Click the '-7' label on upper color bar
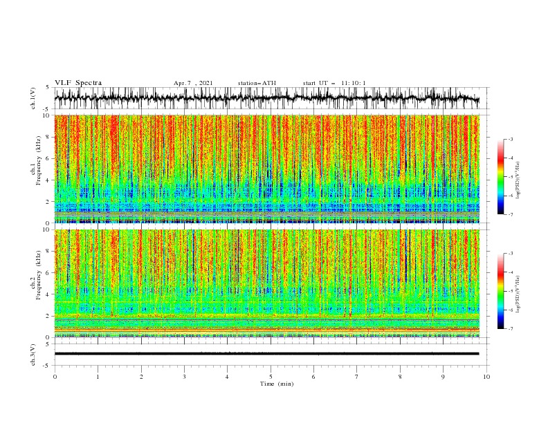This screenshot has width=548, height=423. (511, 214)
